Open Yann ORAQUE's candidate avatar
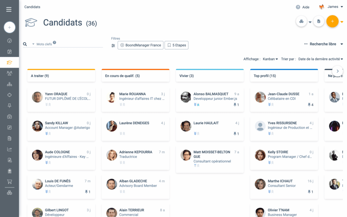 (37, 97)
